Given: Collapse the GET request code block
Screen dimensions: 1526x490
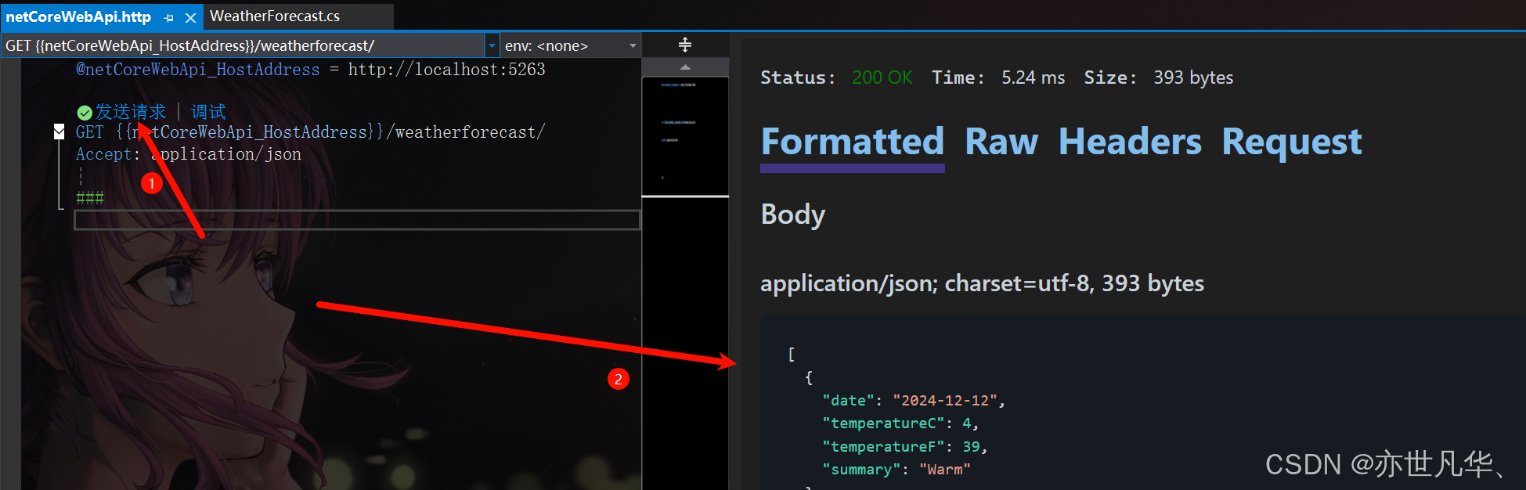Looking at the screenshot, I should pos(59,132).
